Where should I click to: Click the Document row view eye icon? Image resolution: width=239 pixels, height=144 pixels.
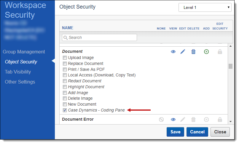(x=173, y=52)
